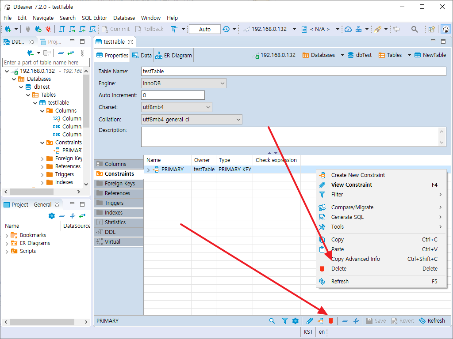Click the New Connection plug icon in main toolbar
This screenshot has height=339, width=453.
(8, 29)
